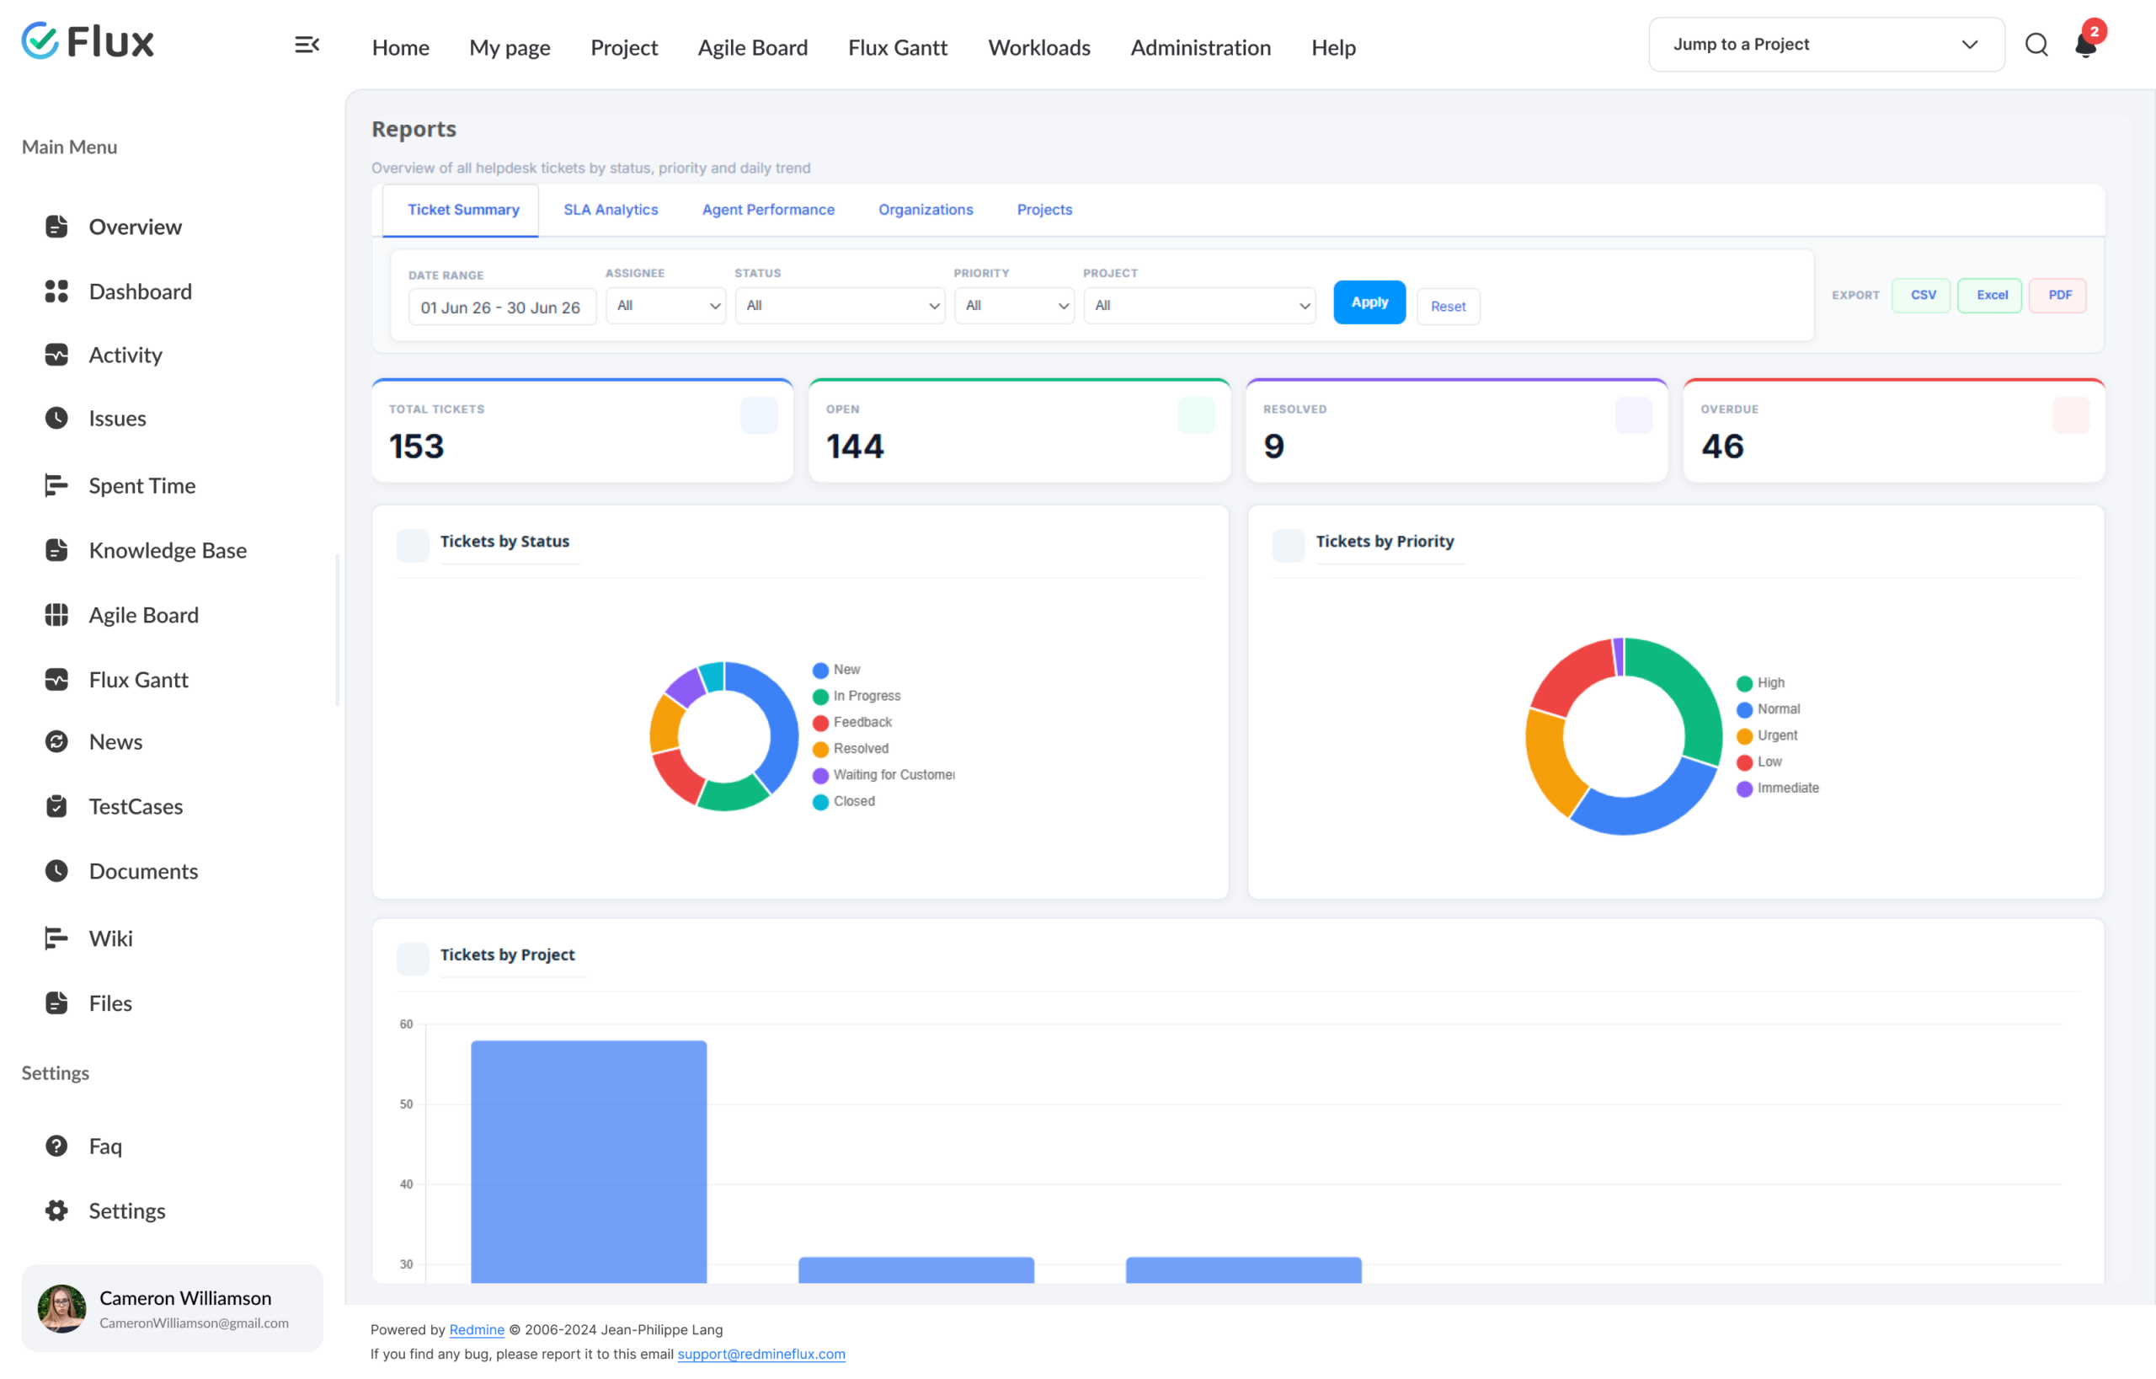Open the Redmine link in the footer
The height and width of the screenshot is (1379, 2156).
click(x=477, y=1330)
